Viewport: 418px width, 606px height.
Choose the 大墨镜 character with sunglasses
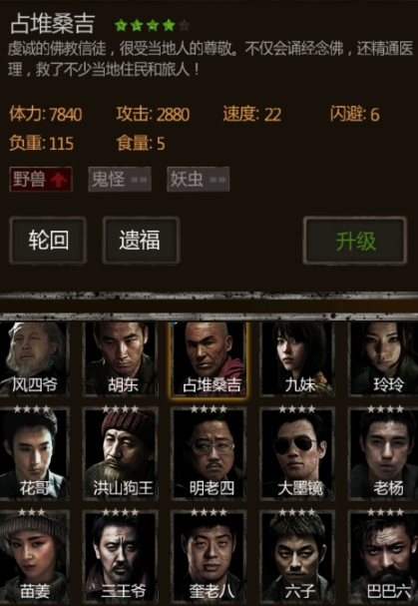click(297, 453)
